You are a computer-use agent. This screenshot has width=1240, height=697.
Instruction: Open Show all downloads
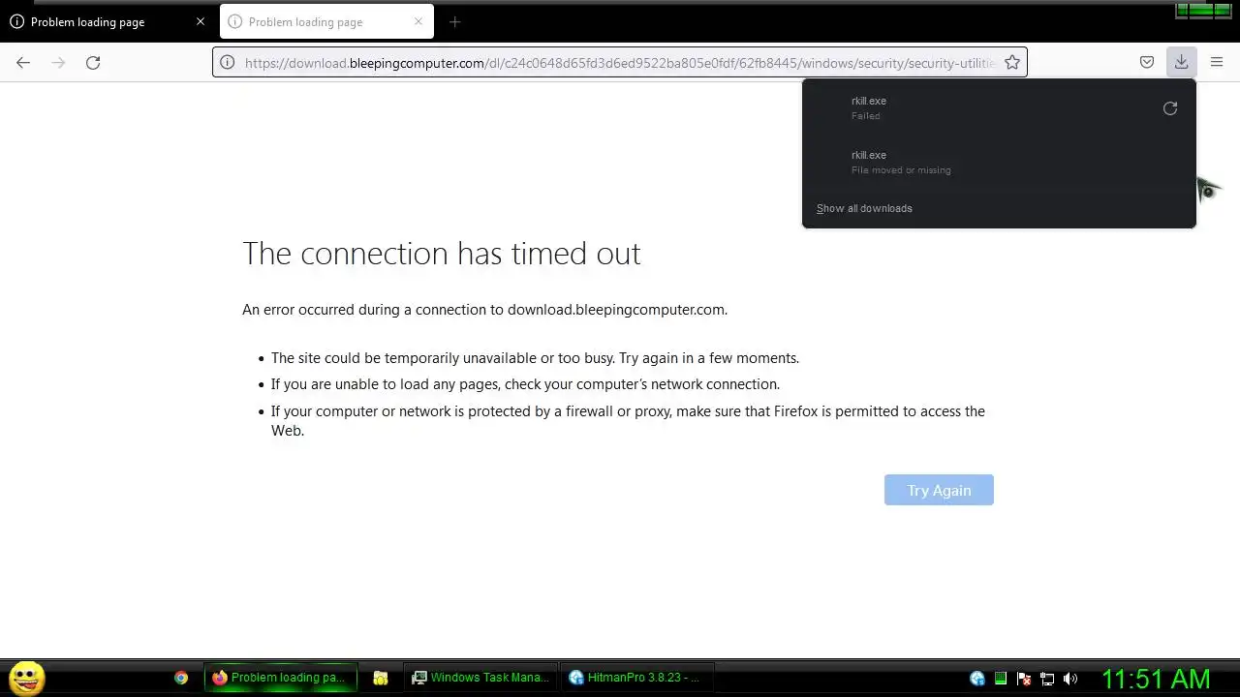pyautogui.click(x=864, y=208)
